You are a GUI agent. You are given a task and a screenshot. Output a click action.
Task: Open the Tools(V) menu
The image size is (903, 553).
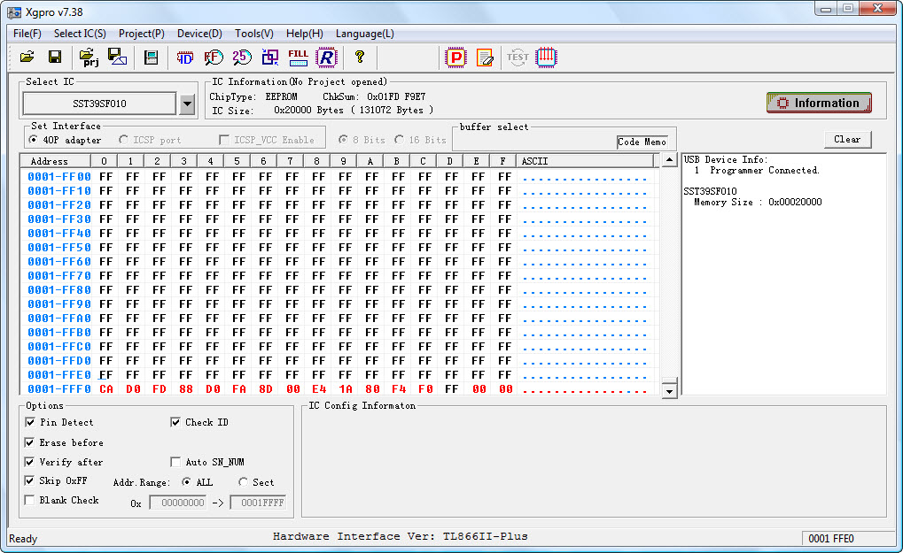click(253, 34)
